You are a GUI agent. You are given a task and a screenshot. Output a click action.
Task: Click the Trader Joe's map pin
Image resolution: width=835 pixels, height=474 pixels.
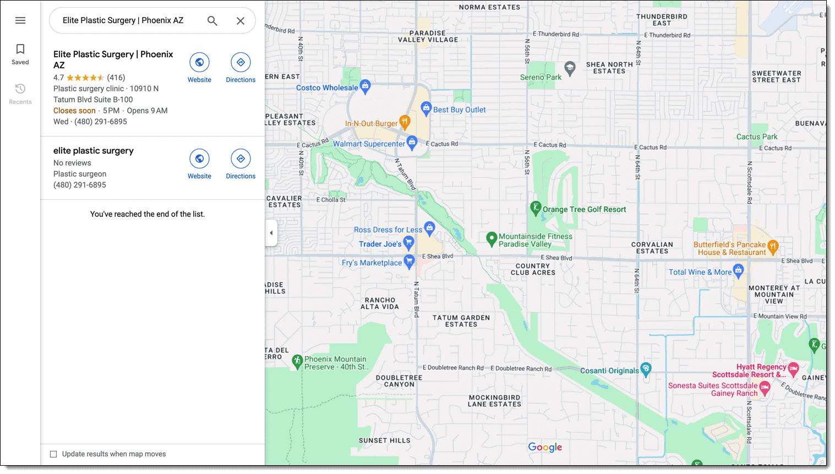pos(408,242)
